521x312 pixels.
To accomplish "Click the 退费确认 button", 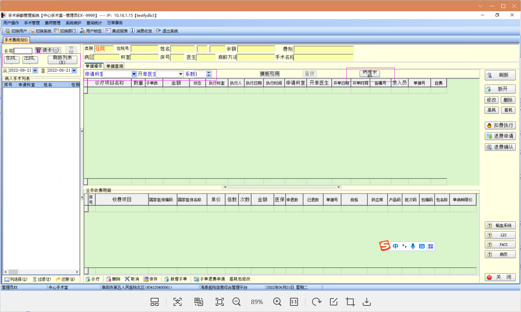I will click(500, 147).
